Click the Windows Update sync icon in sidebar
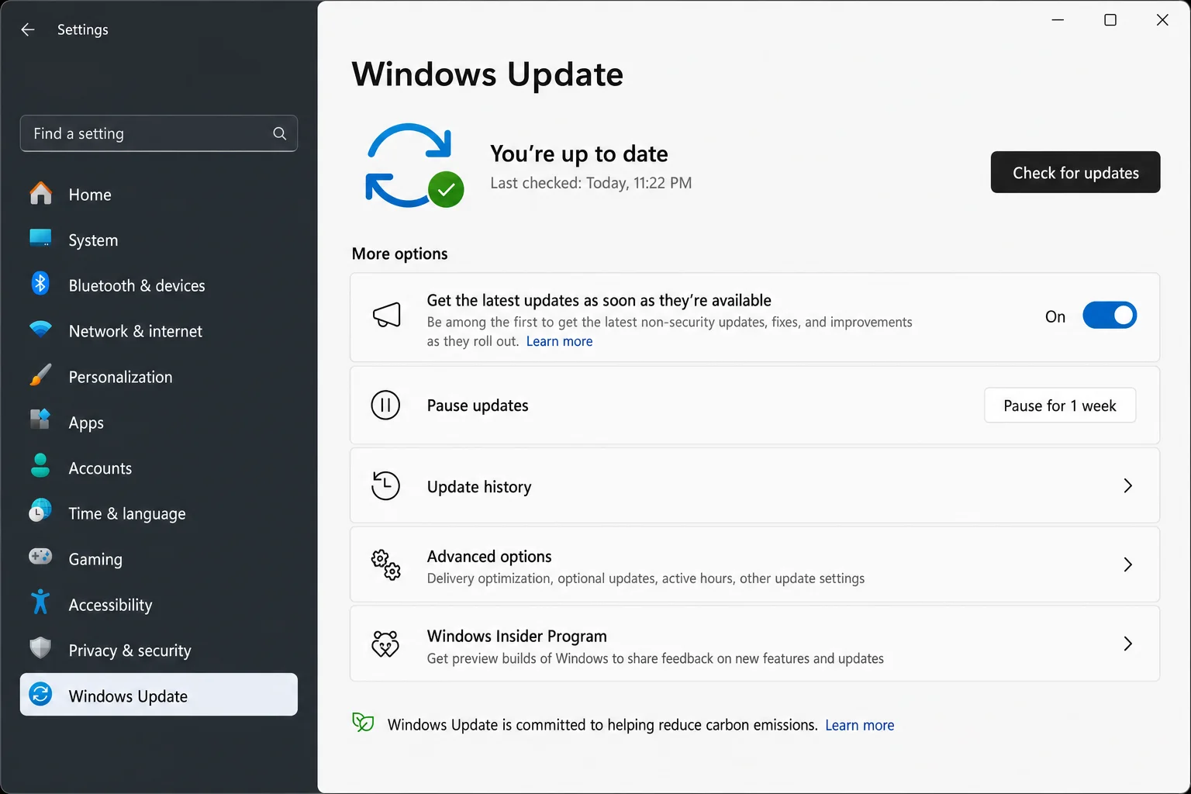Image resolution: width=1191 pixels, height=794 pixels. tap(40, 694)
